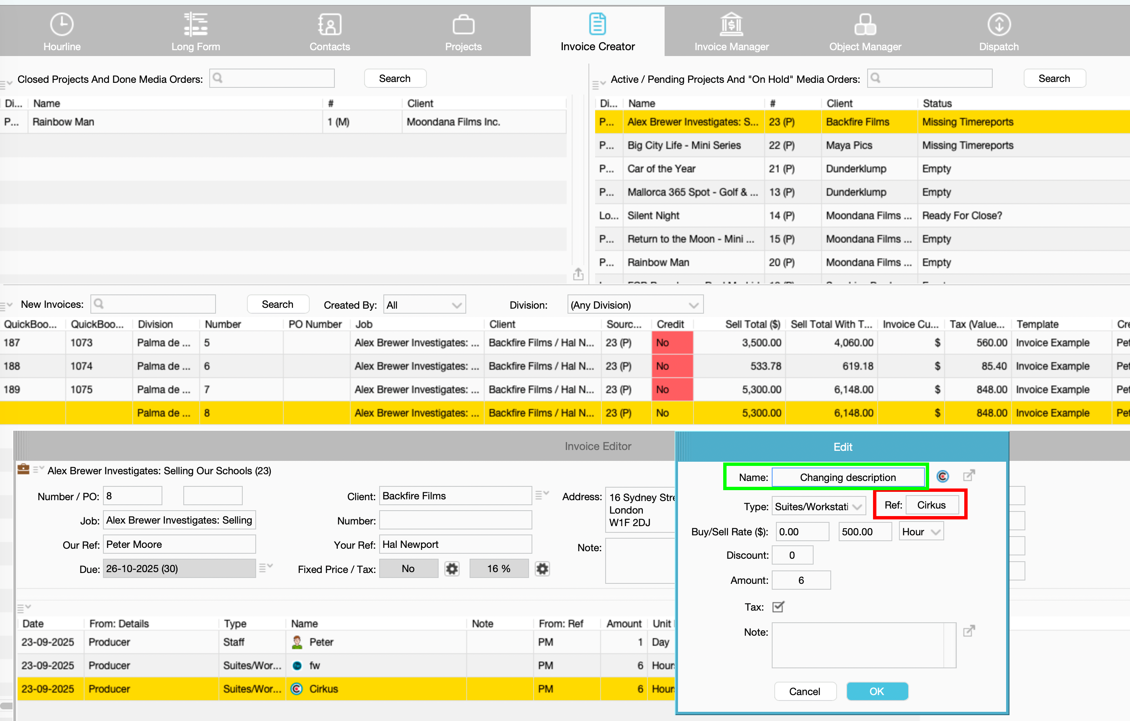The width and height of the screenshot is (1130, 721).
Task: Click Cancel in the Edit dialog
Action: tap(804, 691)
